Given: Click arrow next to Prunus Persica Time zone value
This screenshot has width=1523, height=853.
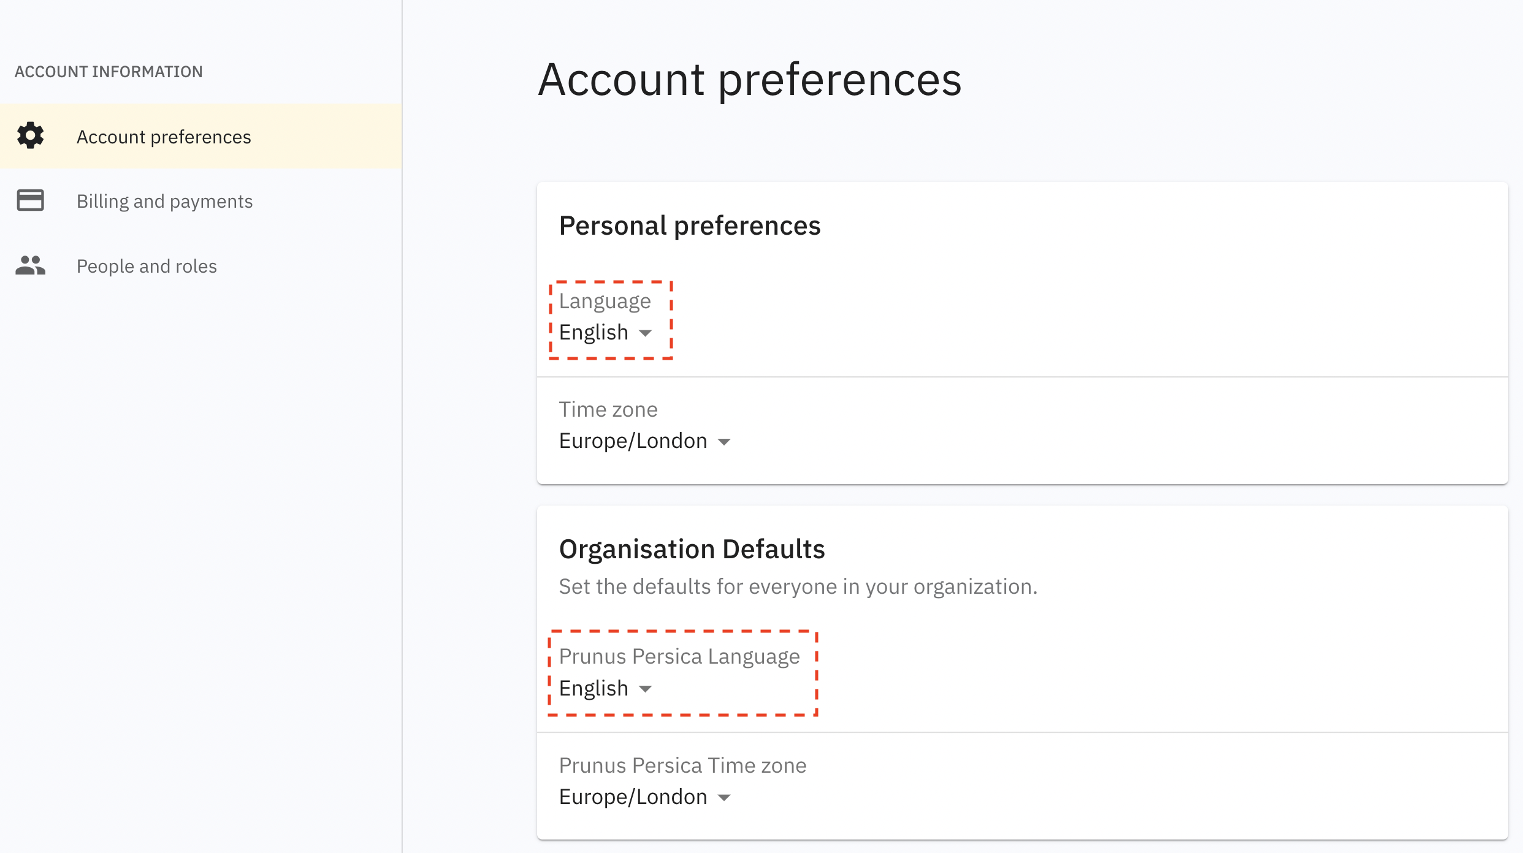Looking at the screenshot, I should 724,798.
